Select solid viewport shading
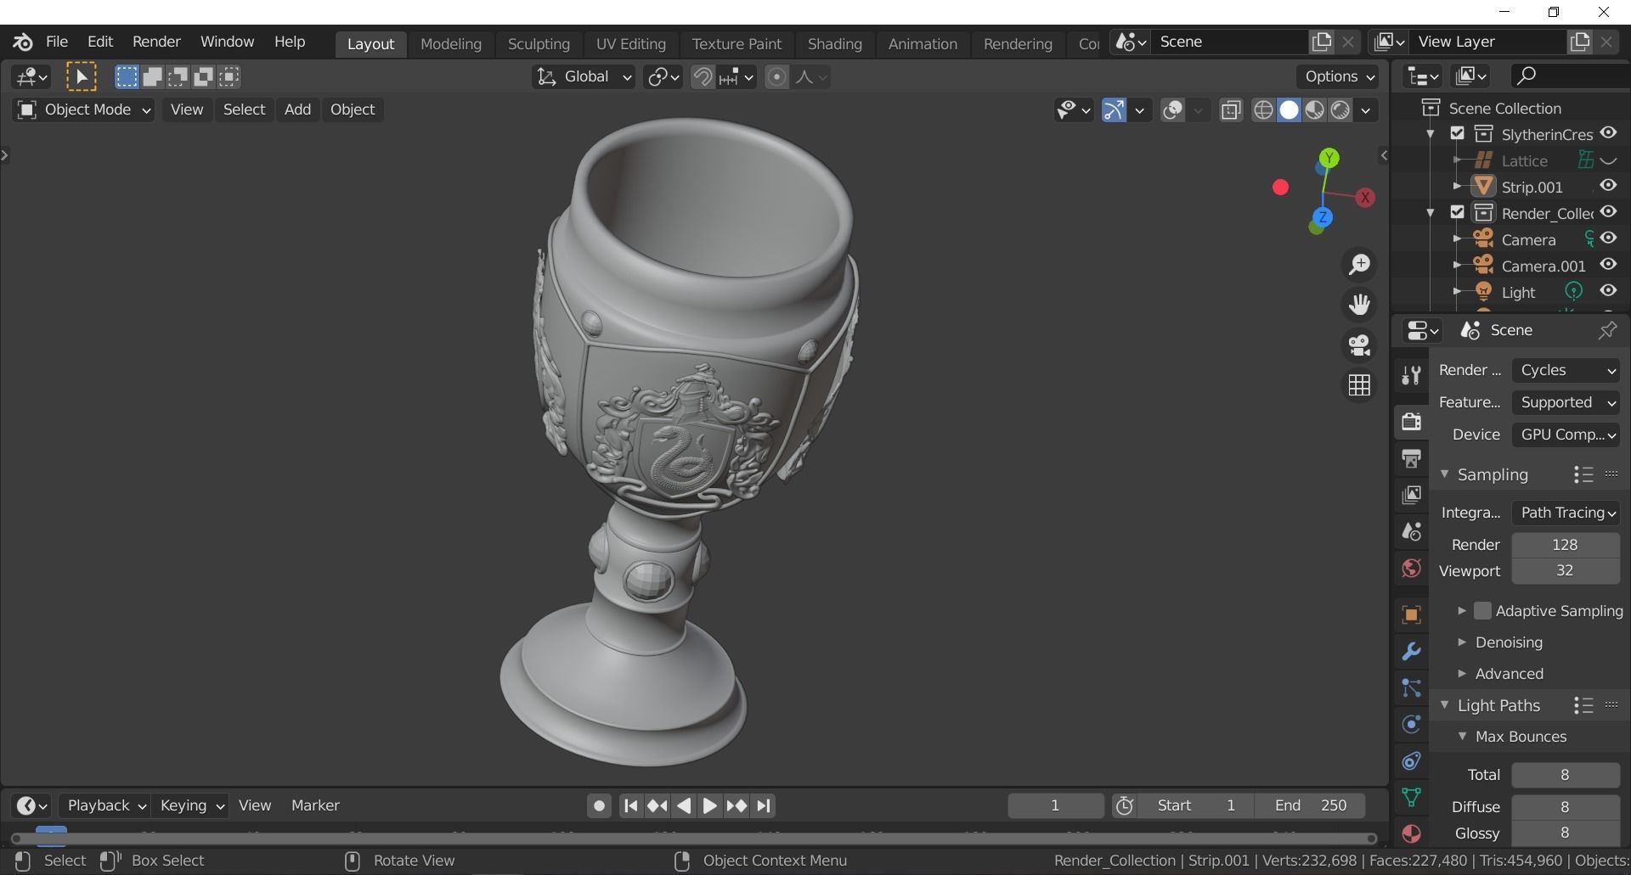Viewport: 1631px width, 875px height. [x=1289, y=110]
